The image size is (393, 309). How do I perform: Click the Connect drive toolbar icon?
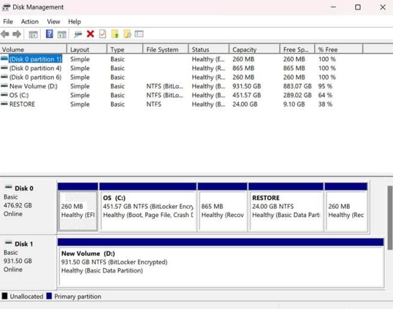point(78,34)
